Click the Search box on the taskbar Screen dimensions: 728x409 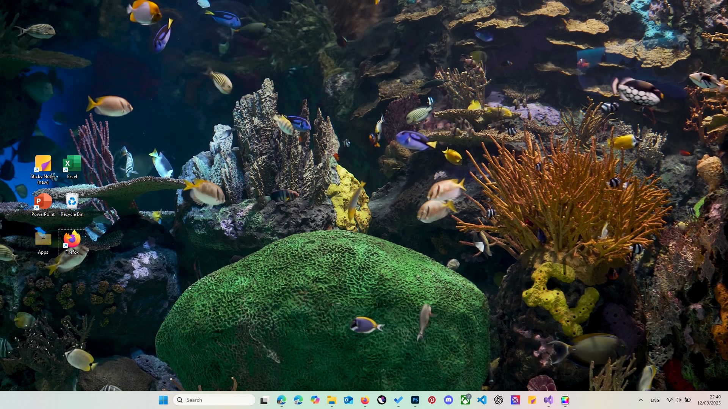coord(214,400)
